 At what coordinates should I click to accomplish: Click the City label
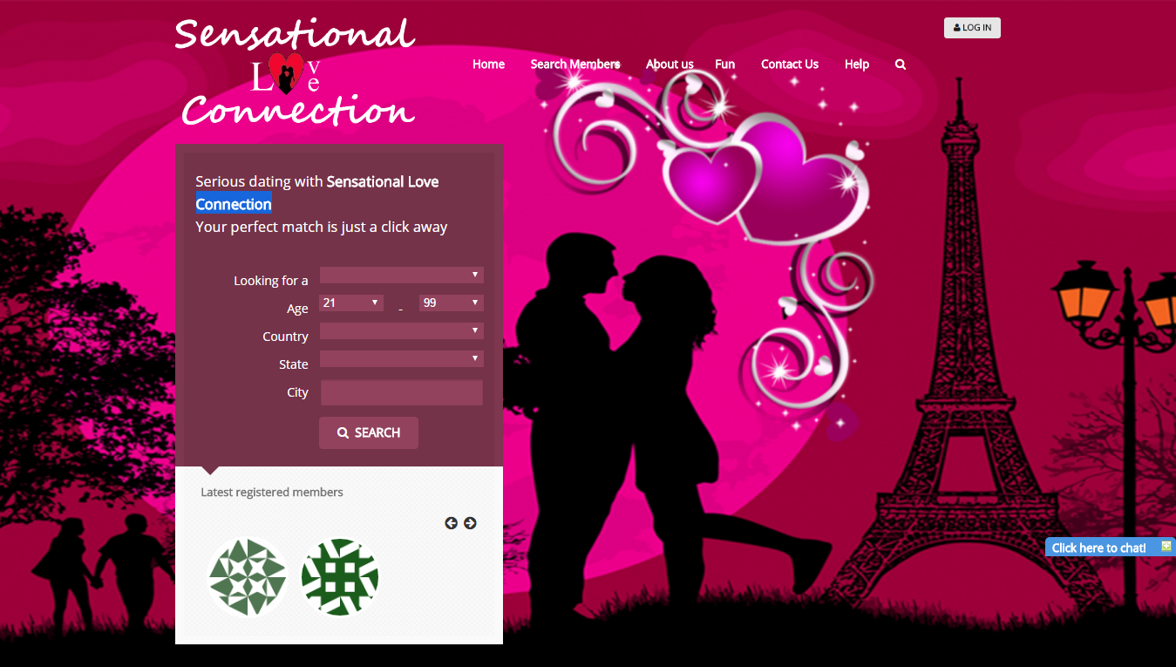pos(297,392)
